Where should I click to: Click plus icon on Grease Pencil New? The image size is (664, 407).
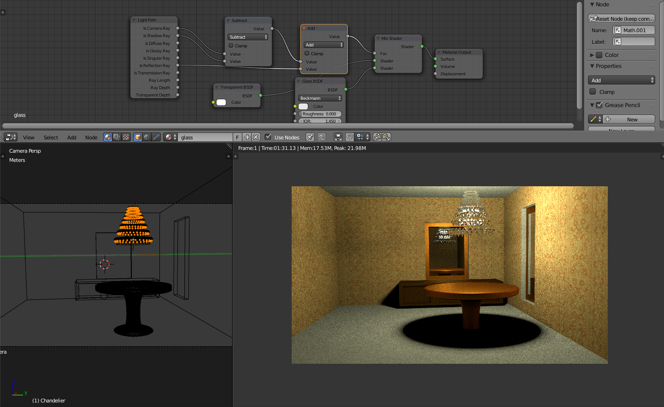click(608, 120)
